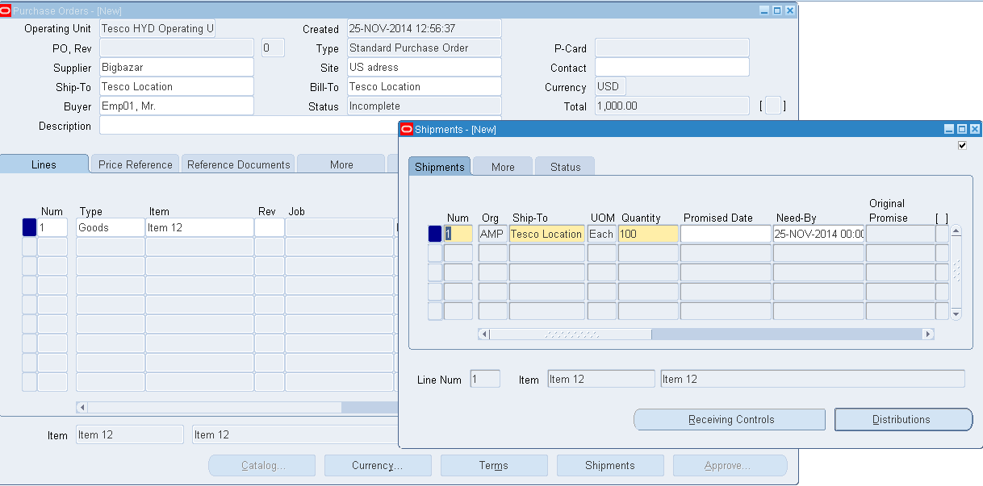The height and width of the screenshot is (486, 983).
Task: Click Item cell Item 12 in line 1
Action: [x=199, y=227]
